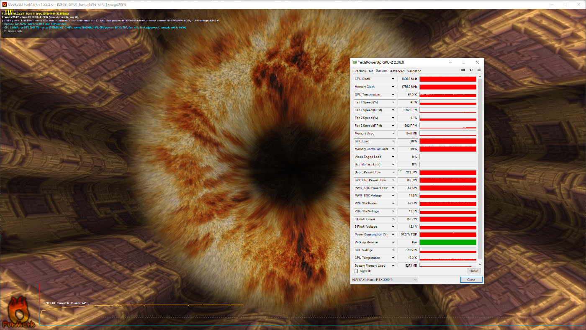Open the 8-Pin #1 Voltage dropdown
The width and height of the screenshot is (586, 330).
click(393, 227)
